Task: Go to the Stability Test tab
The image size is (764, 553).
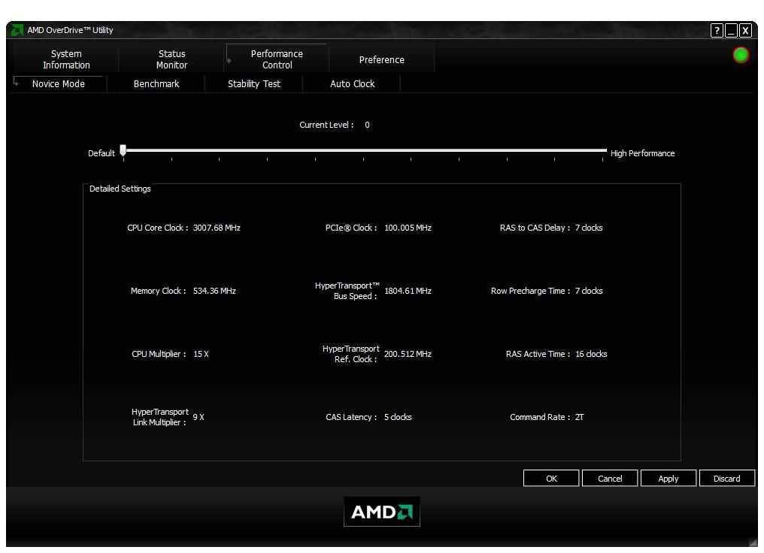Action: tap(253, 83)
